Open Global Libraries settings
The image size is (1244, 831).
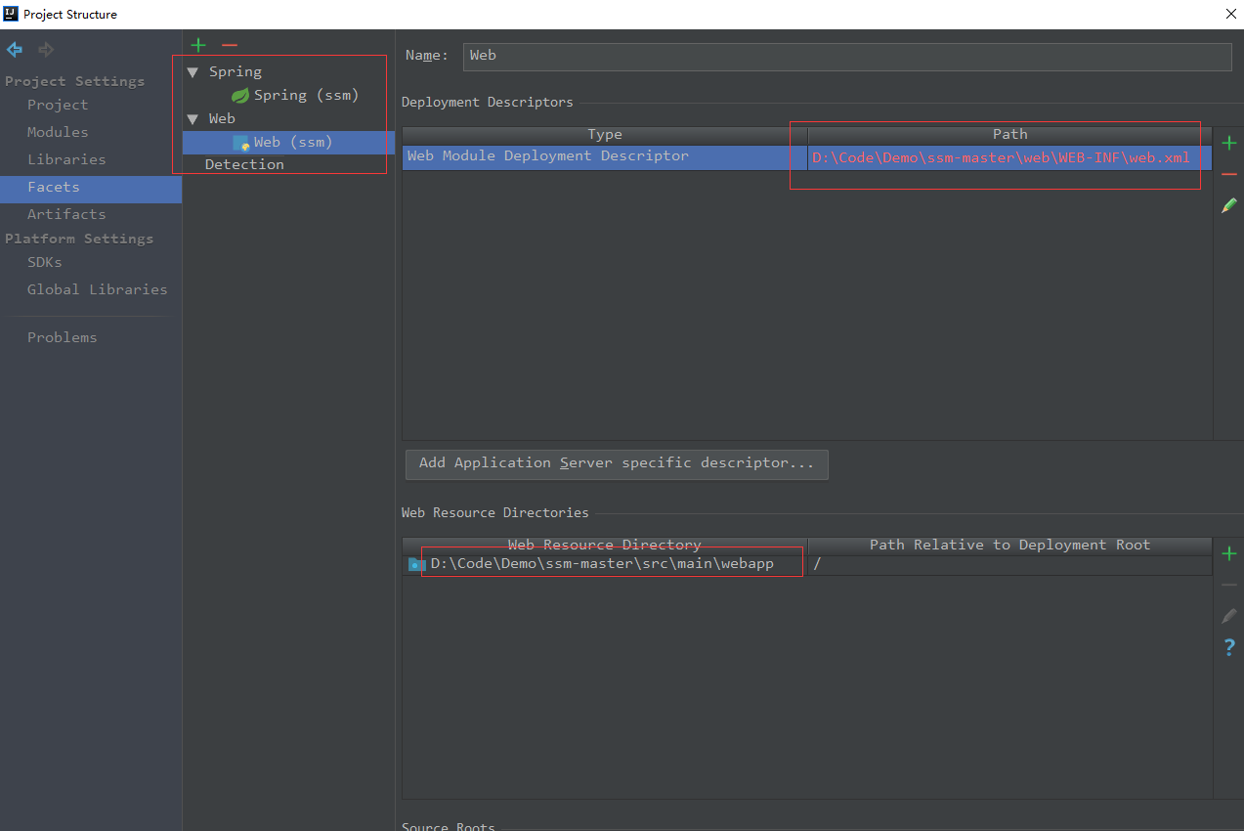pos(98,289)
